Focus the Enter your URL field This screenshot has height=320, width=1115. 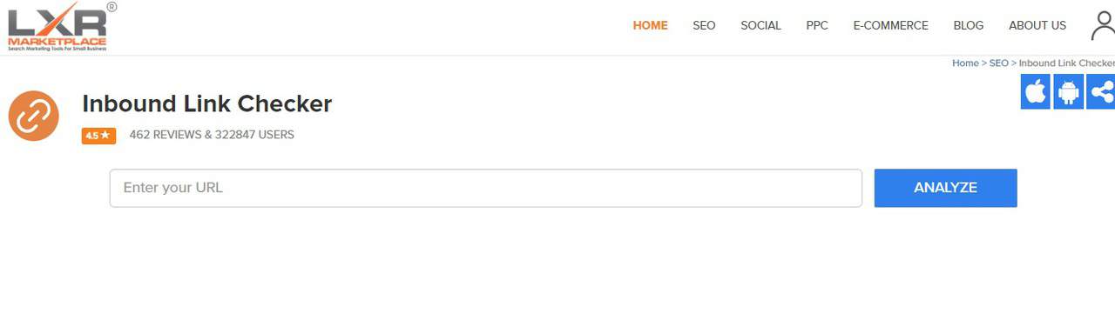pyautogui.click(x=485, y=188)
